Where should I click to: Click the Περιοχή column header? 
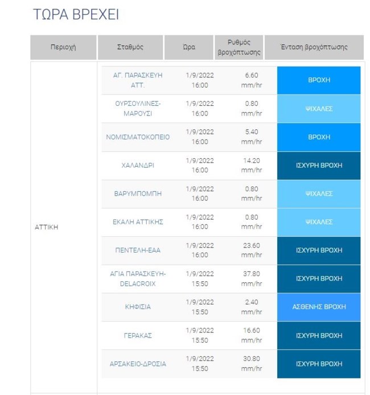tap(63, 47)
